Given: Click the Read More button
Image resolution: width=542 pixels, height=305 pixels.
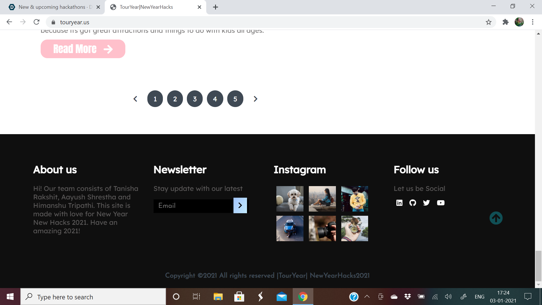Looking at the screenshot, I should tap(83, 49).
